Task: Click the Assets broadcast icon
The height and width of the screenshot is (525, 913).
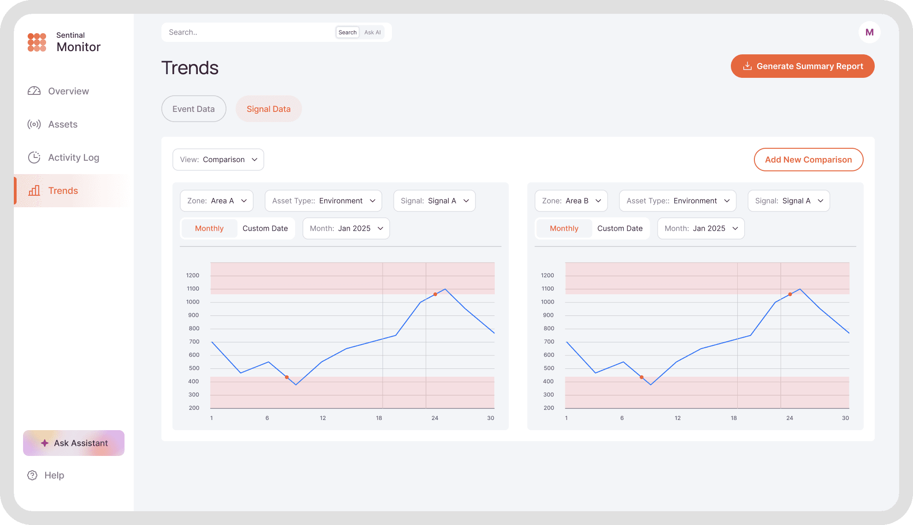Action: (x=34, y=124)
